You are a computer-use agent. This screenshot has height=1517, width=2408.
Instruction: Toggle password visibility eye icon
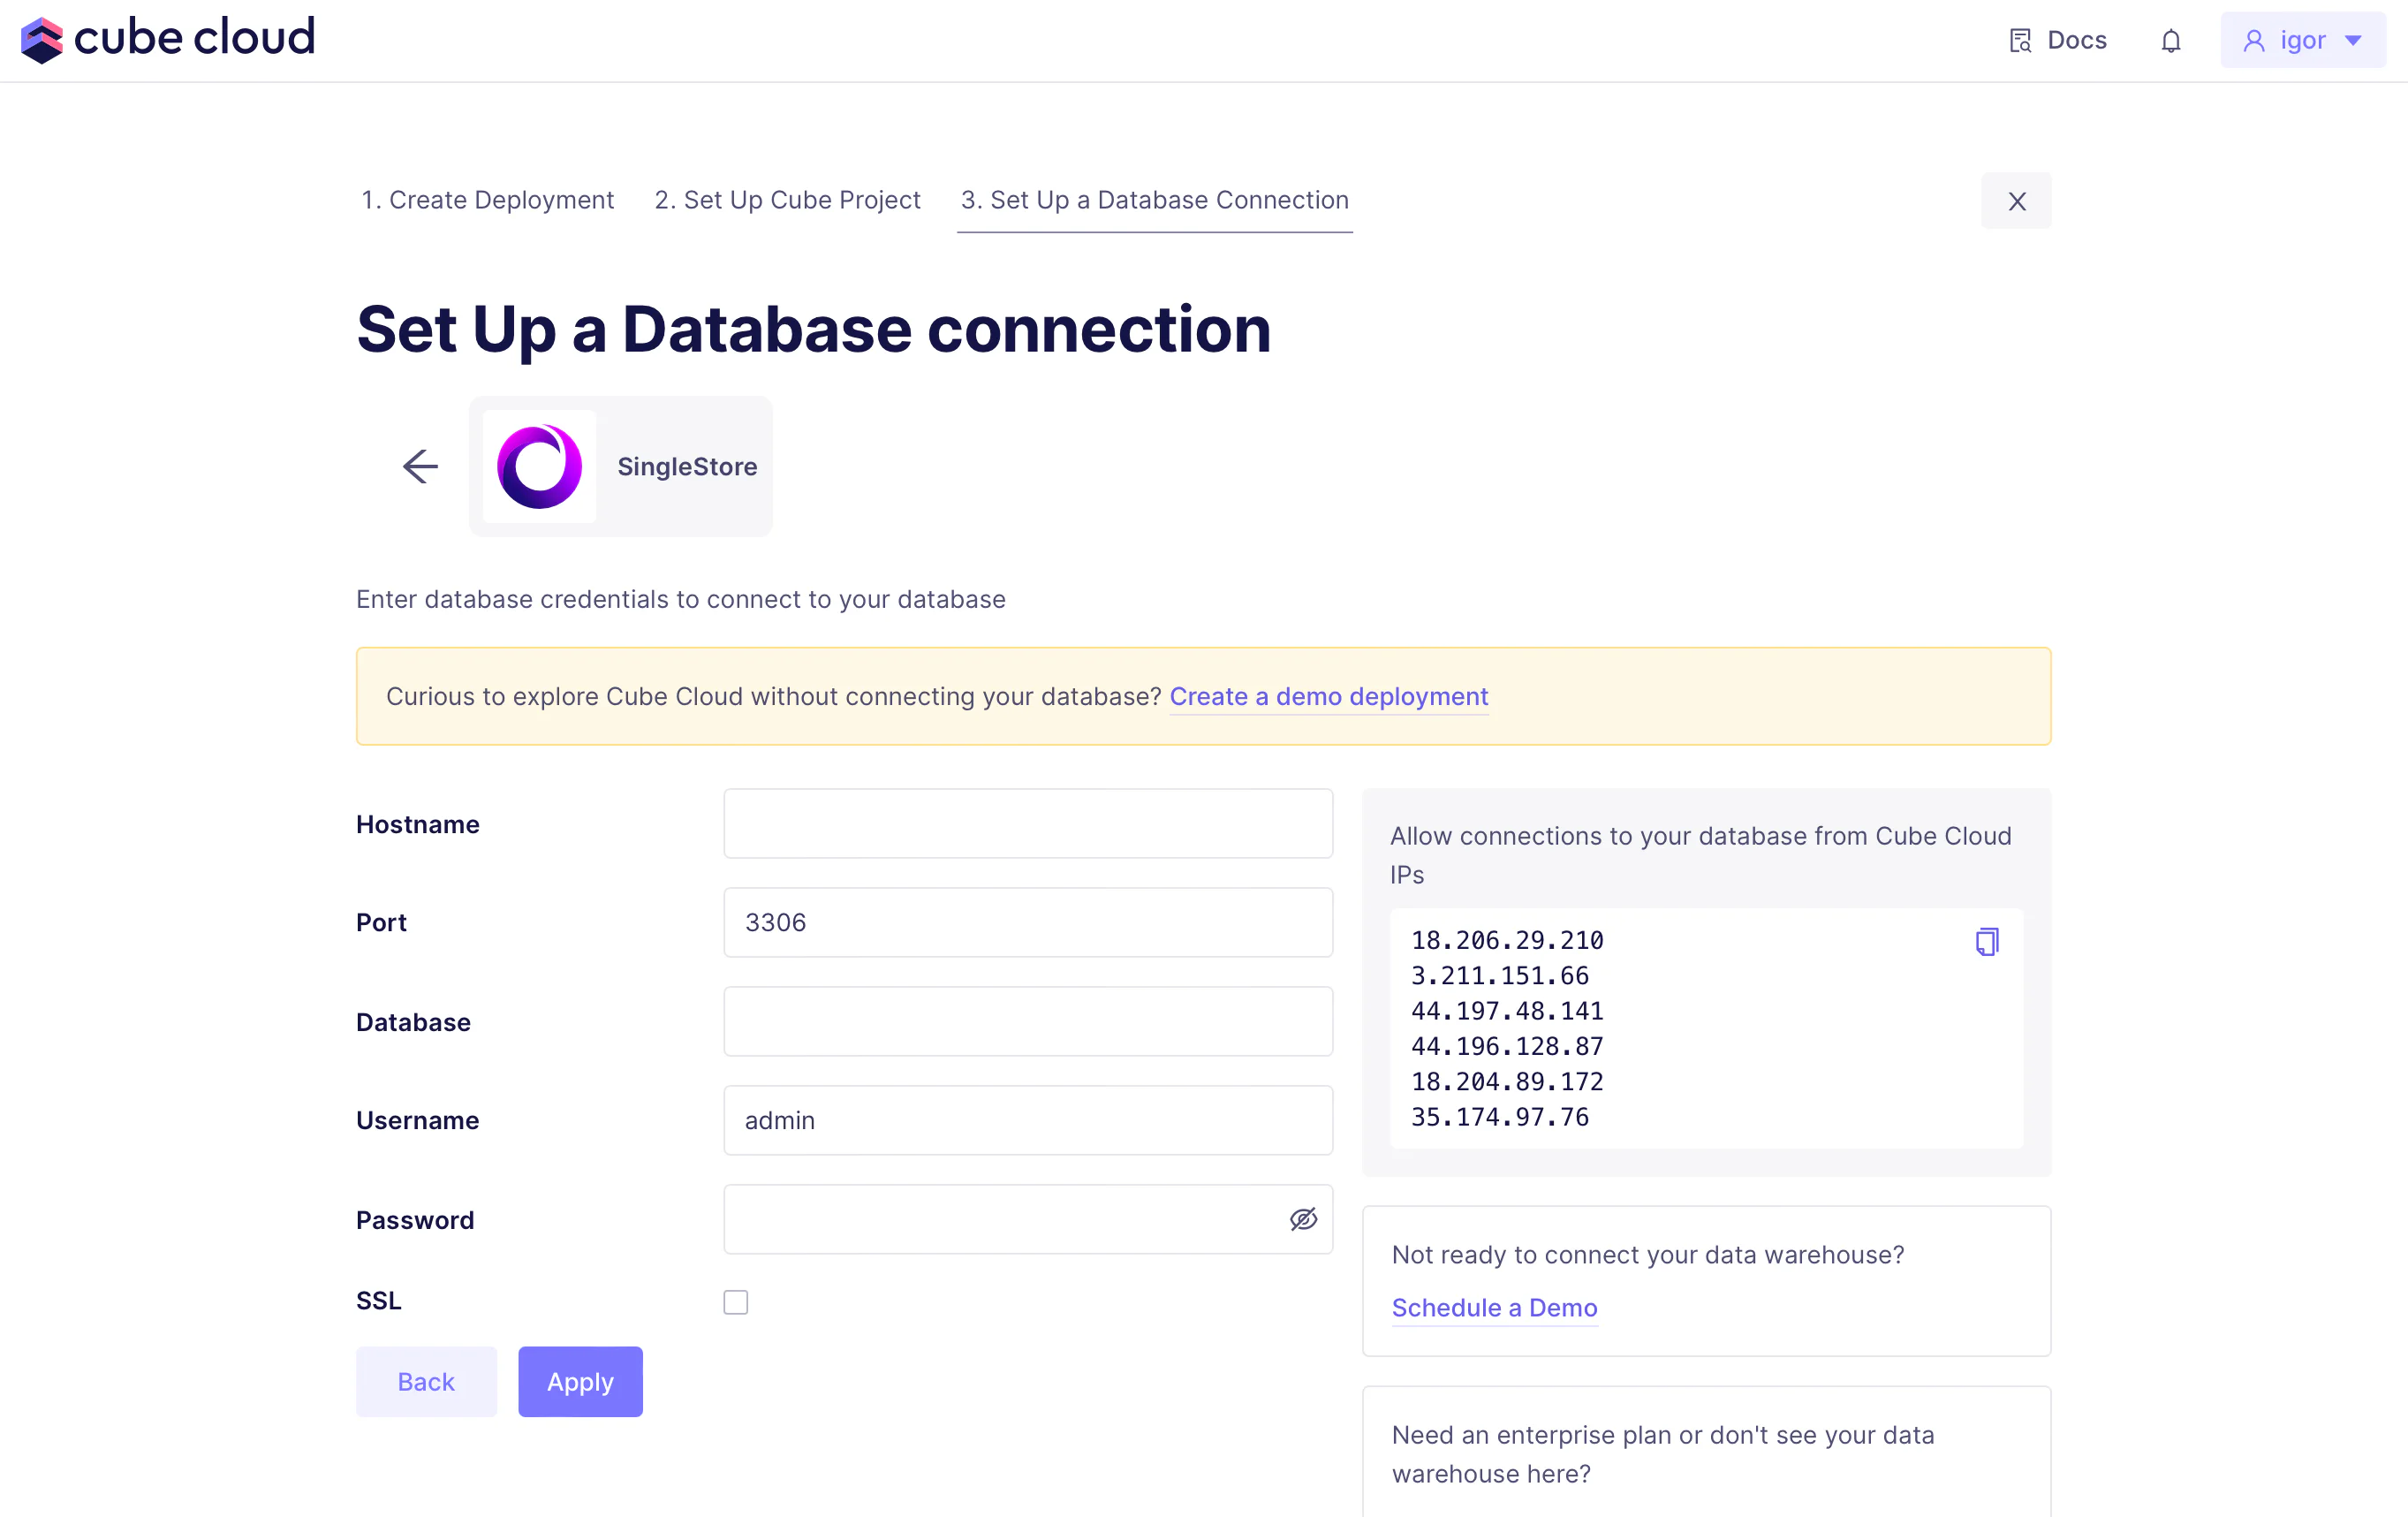1303,1219
